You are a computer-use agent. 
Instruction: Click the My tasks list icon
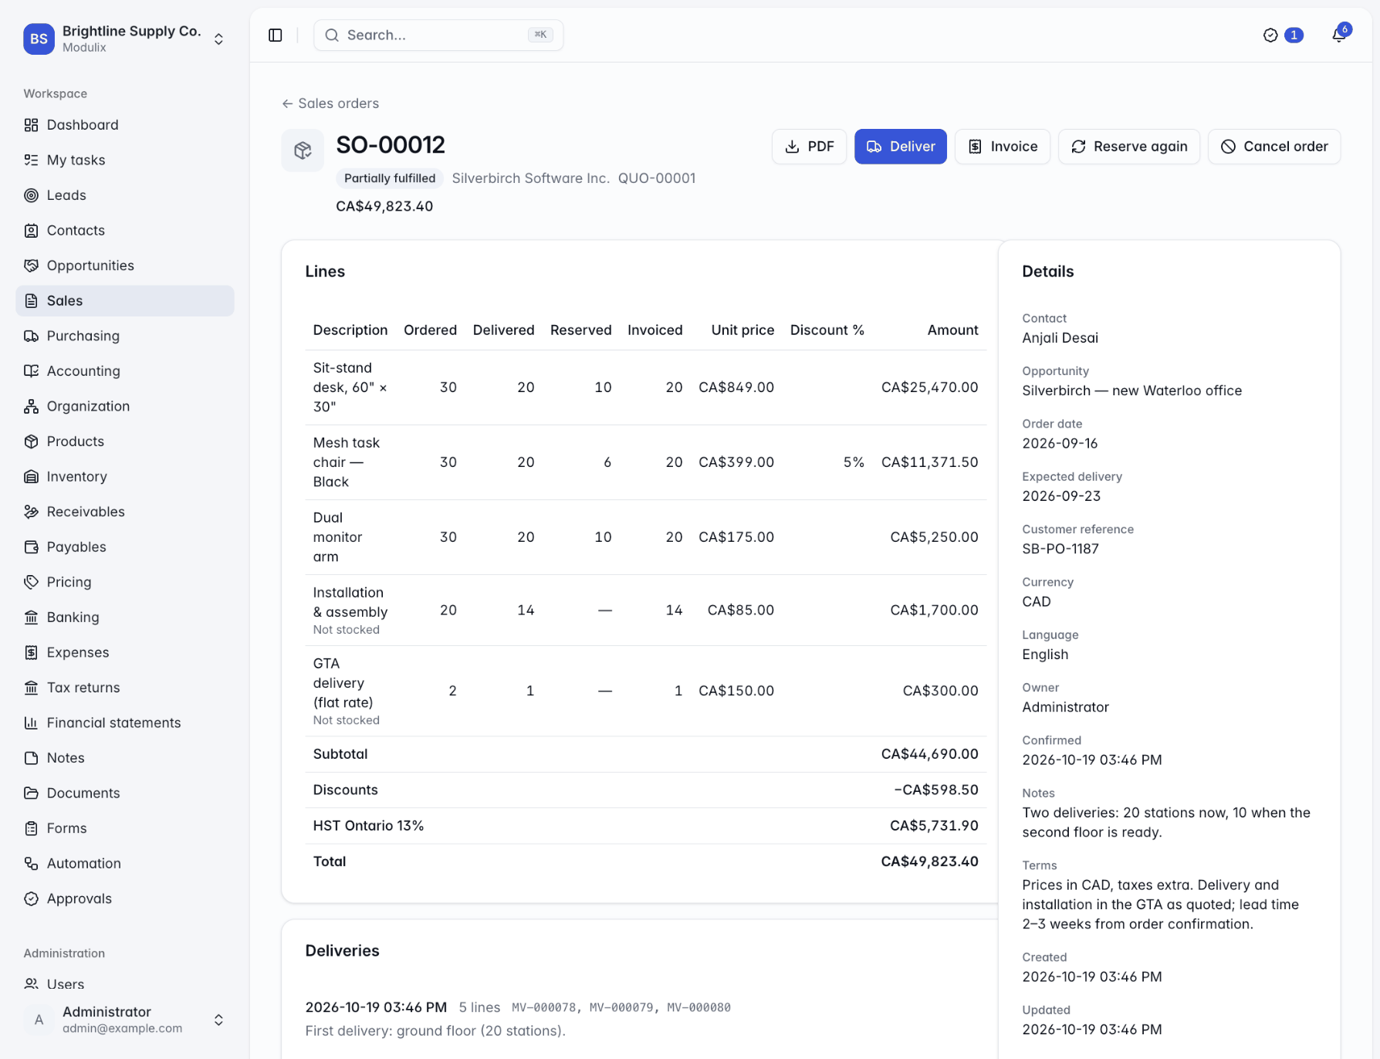31,160
